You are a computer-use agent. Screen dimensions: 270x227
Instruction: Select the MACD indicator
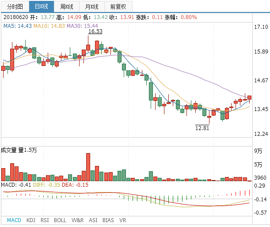coord(14,220)
